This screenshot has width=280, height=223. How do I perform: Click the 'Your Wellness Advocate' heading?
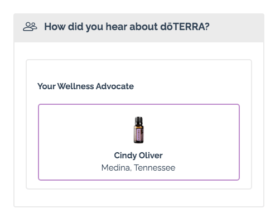85,86
